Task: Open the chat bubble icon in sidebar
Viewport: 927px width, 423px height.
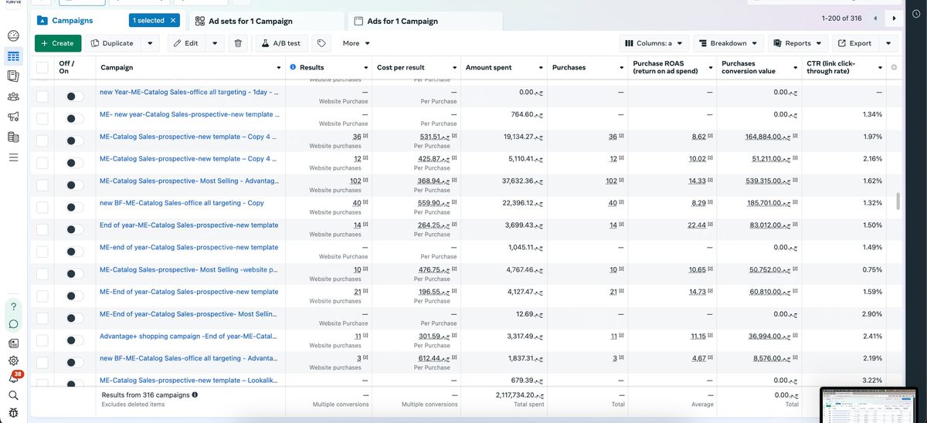Action: pos(13,324)
